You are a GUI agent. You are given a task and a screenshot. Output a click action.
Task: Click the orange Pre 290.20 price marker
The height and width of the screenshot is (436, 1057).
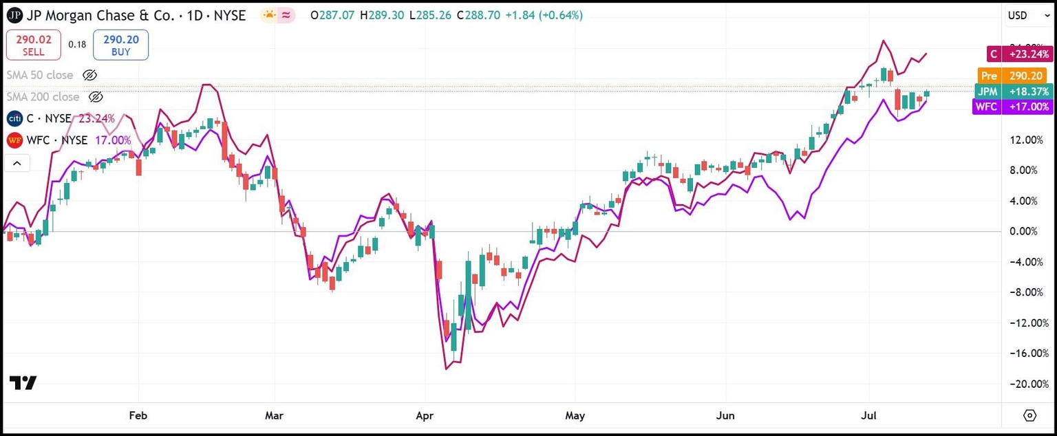[1012, 76]
